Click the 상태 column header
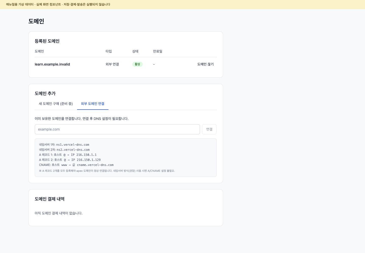Image resolution: width=365 pixels, height=253 pixels. [x=135, y=51]
